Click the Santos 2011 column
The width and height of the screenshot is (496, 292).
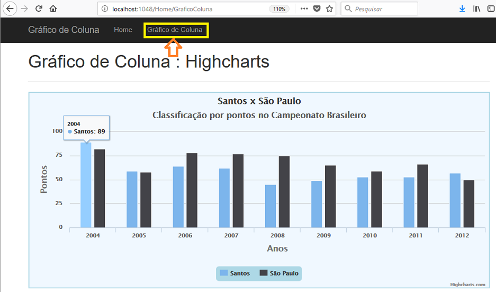click(x=409, y=202)
